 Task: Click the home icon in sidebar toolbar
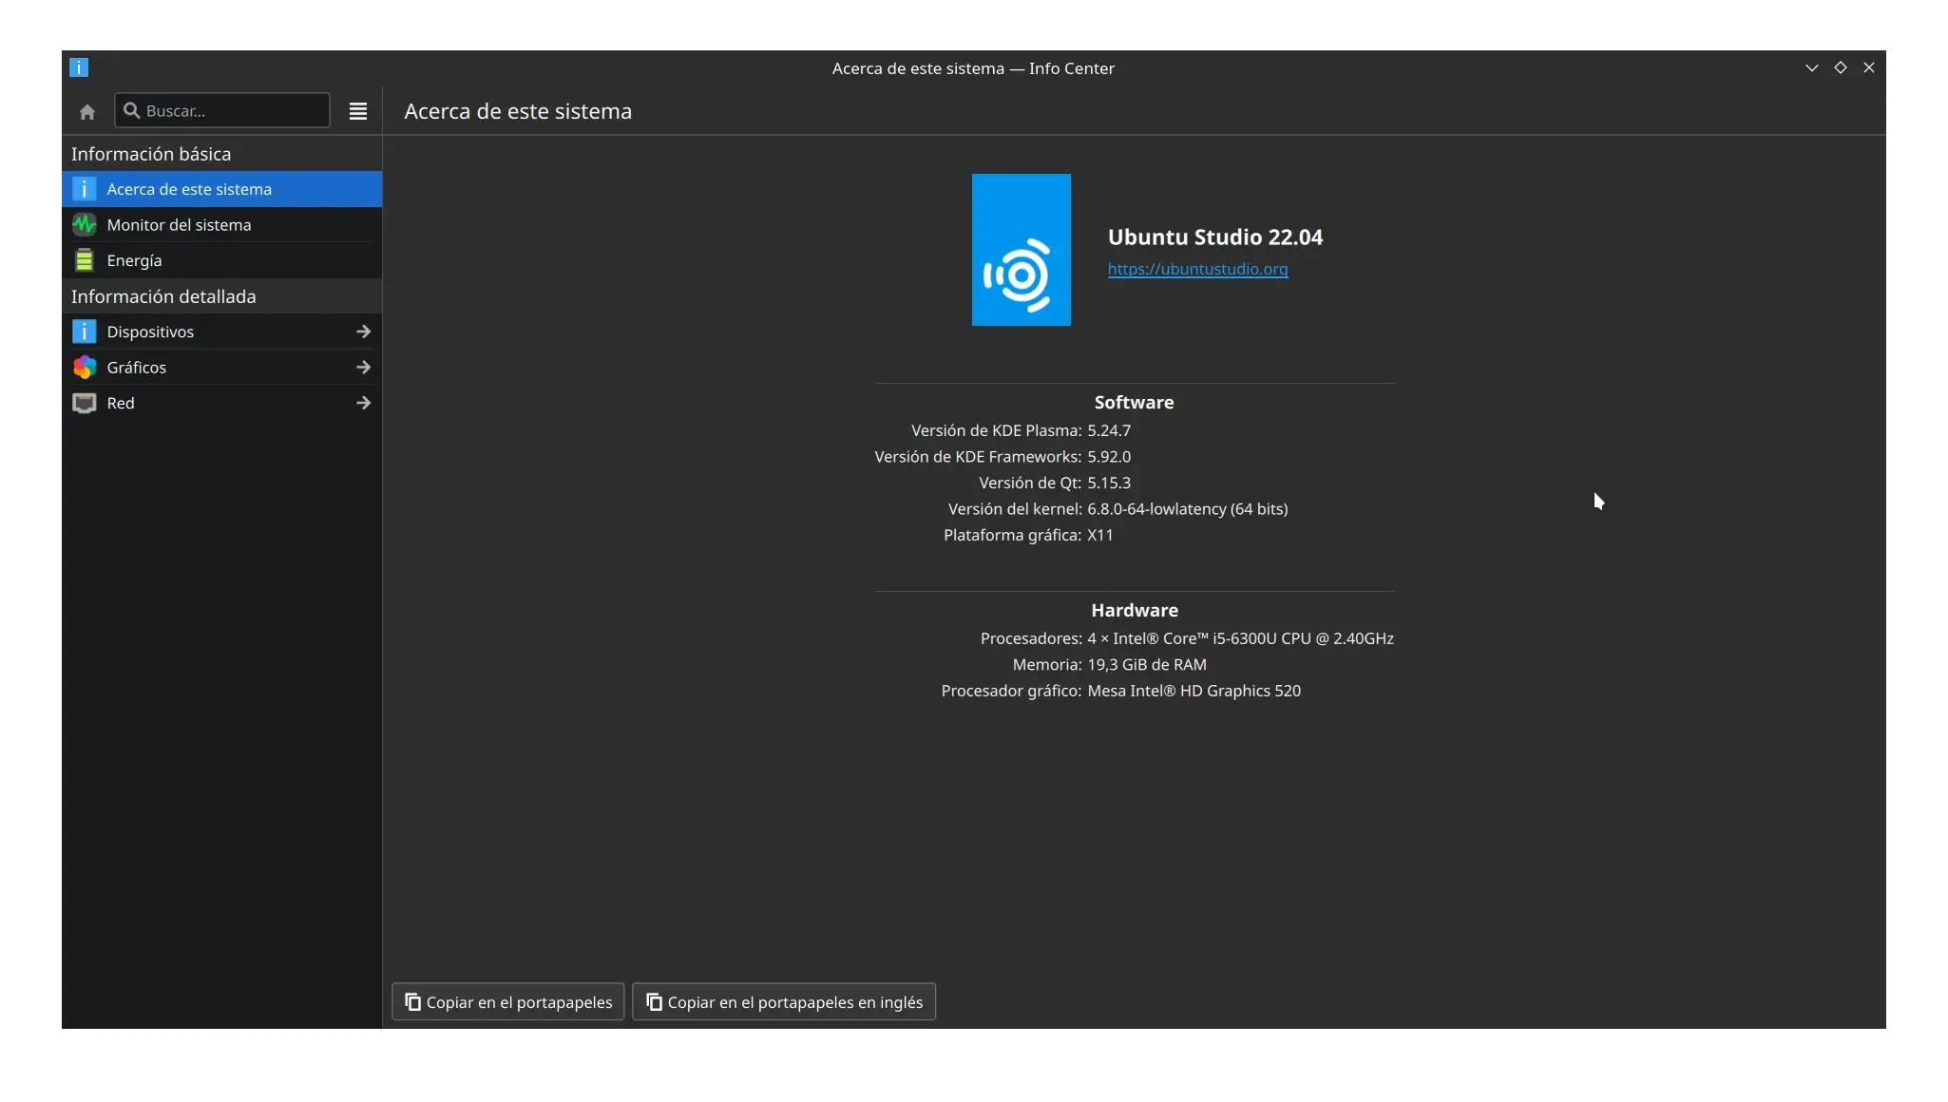(x=87, y=112)
